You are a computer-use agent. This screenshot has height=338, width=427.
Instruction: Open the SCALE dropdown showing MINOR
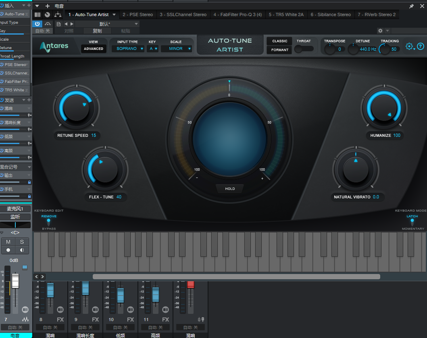[x=177, y=49]
